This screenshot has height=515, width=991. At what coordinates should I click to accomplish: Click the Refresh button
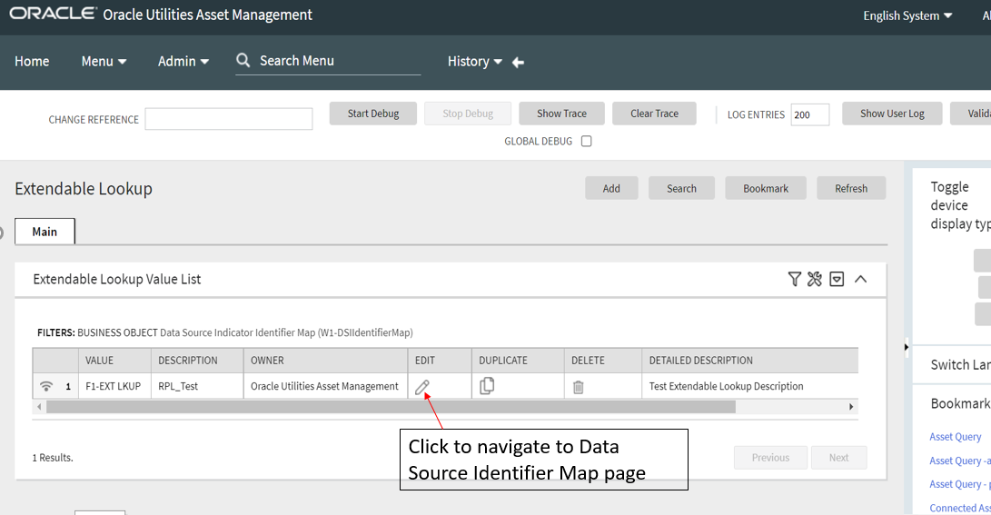851,188
